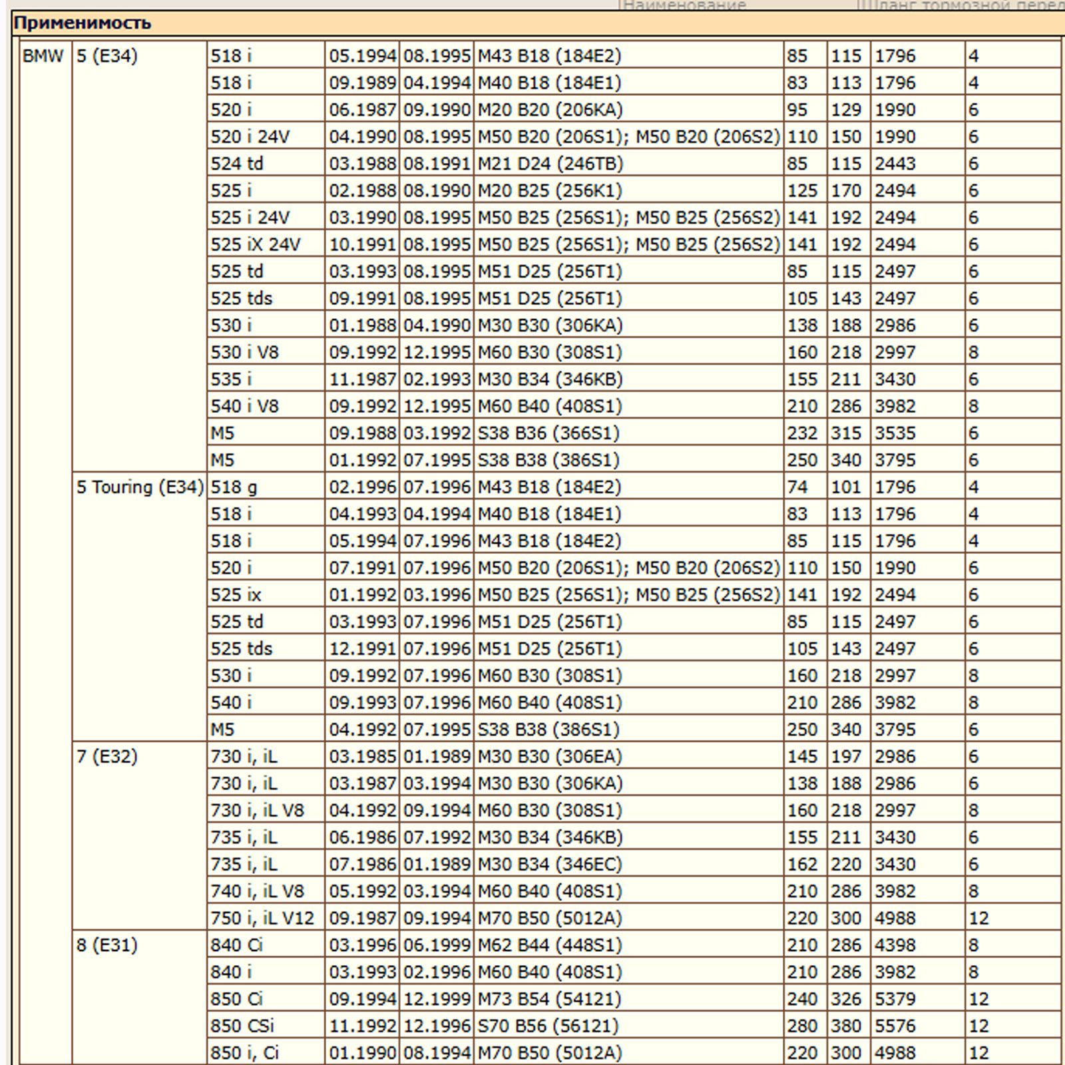The height and width of the screenshot is (1065, 1065).
Task: Select engine code S38 B36 (366S1)
Action: 548,433
